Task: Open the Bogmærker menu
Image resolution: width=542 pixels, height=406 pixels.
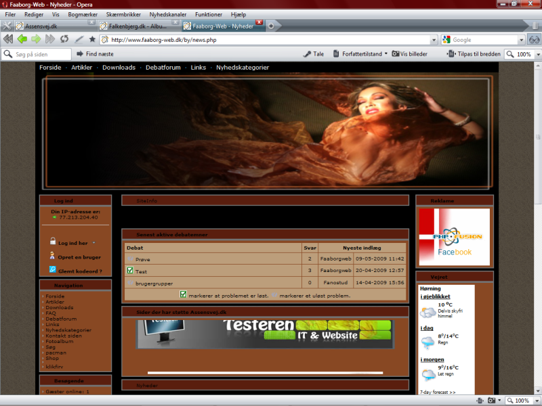Action: click(x=82, y=14)
